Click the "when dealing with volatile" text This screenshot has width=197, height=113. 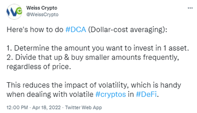50,94
